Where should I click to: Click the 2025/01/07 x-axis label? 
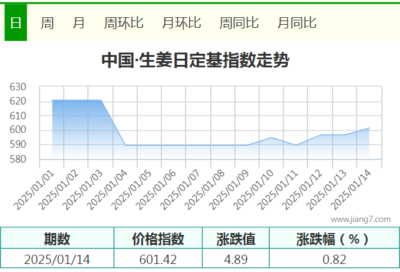180,190
